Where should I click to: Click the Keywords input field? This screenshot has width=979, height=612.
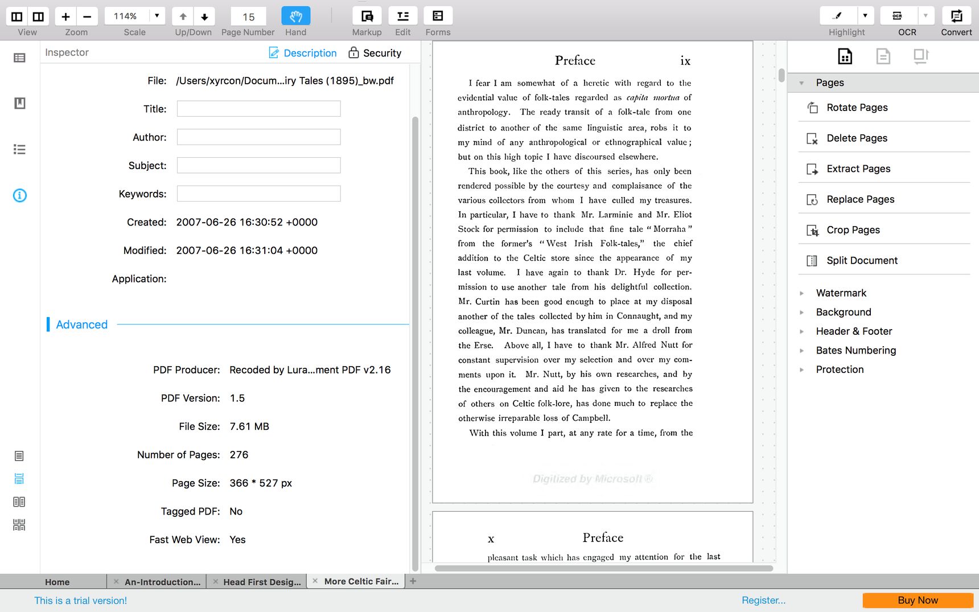click(259, 194)
